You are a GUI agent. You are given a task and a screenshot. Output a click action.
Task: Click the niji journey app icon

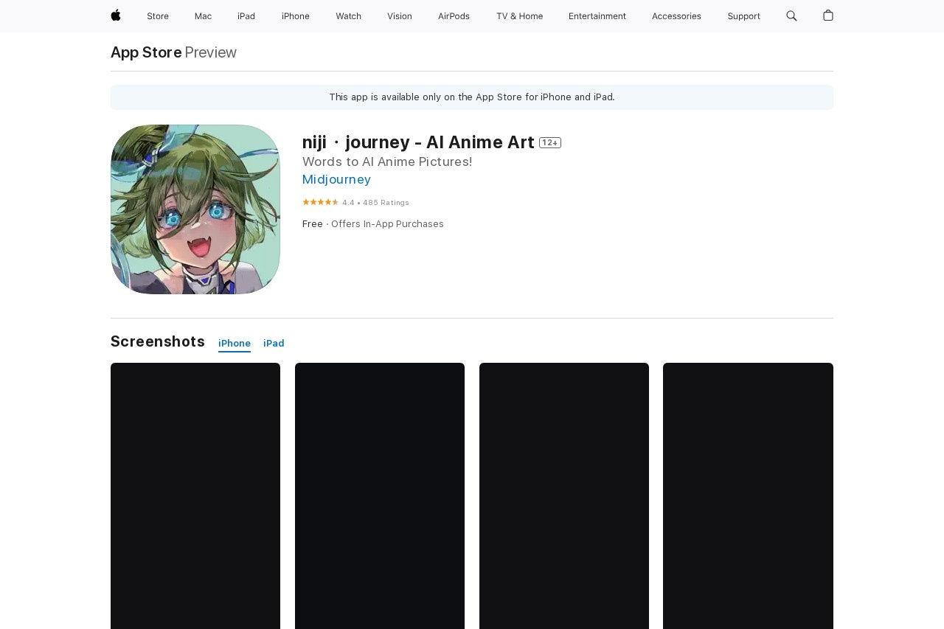195,209
